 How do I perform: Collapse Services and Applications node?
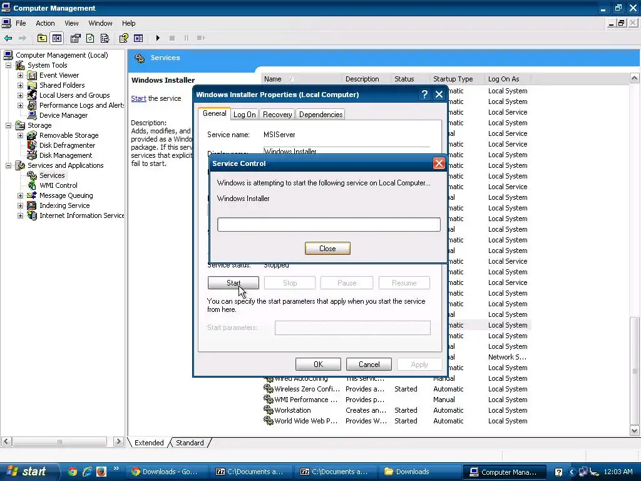pos(8,165)
